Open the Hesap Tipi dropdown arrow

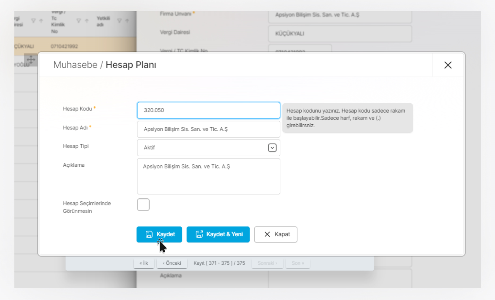point(272,148)
